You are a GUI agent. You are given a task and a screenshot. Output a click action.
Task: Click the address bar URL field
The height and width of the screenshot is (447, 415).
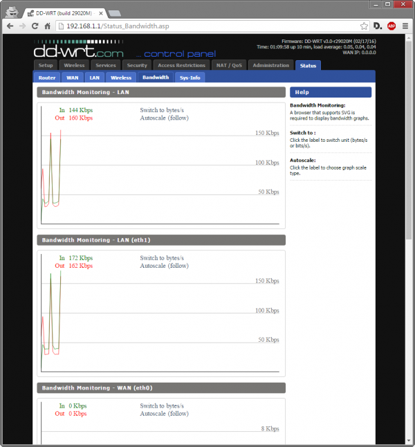click(x=207, y=26)
